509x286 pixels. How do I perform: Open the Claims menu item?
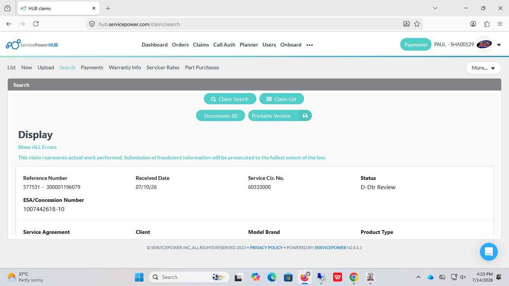[201, 45]
